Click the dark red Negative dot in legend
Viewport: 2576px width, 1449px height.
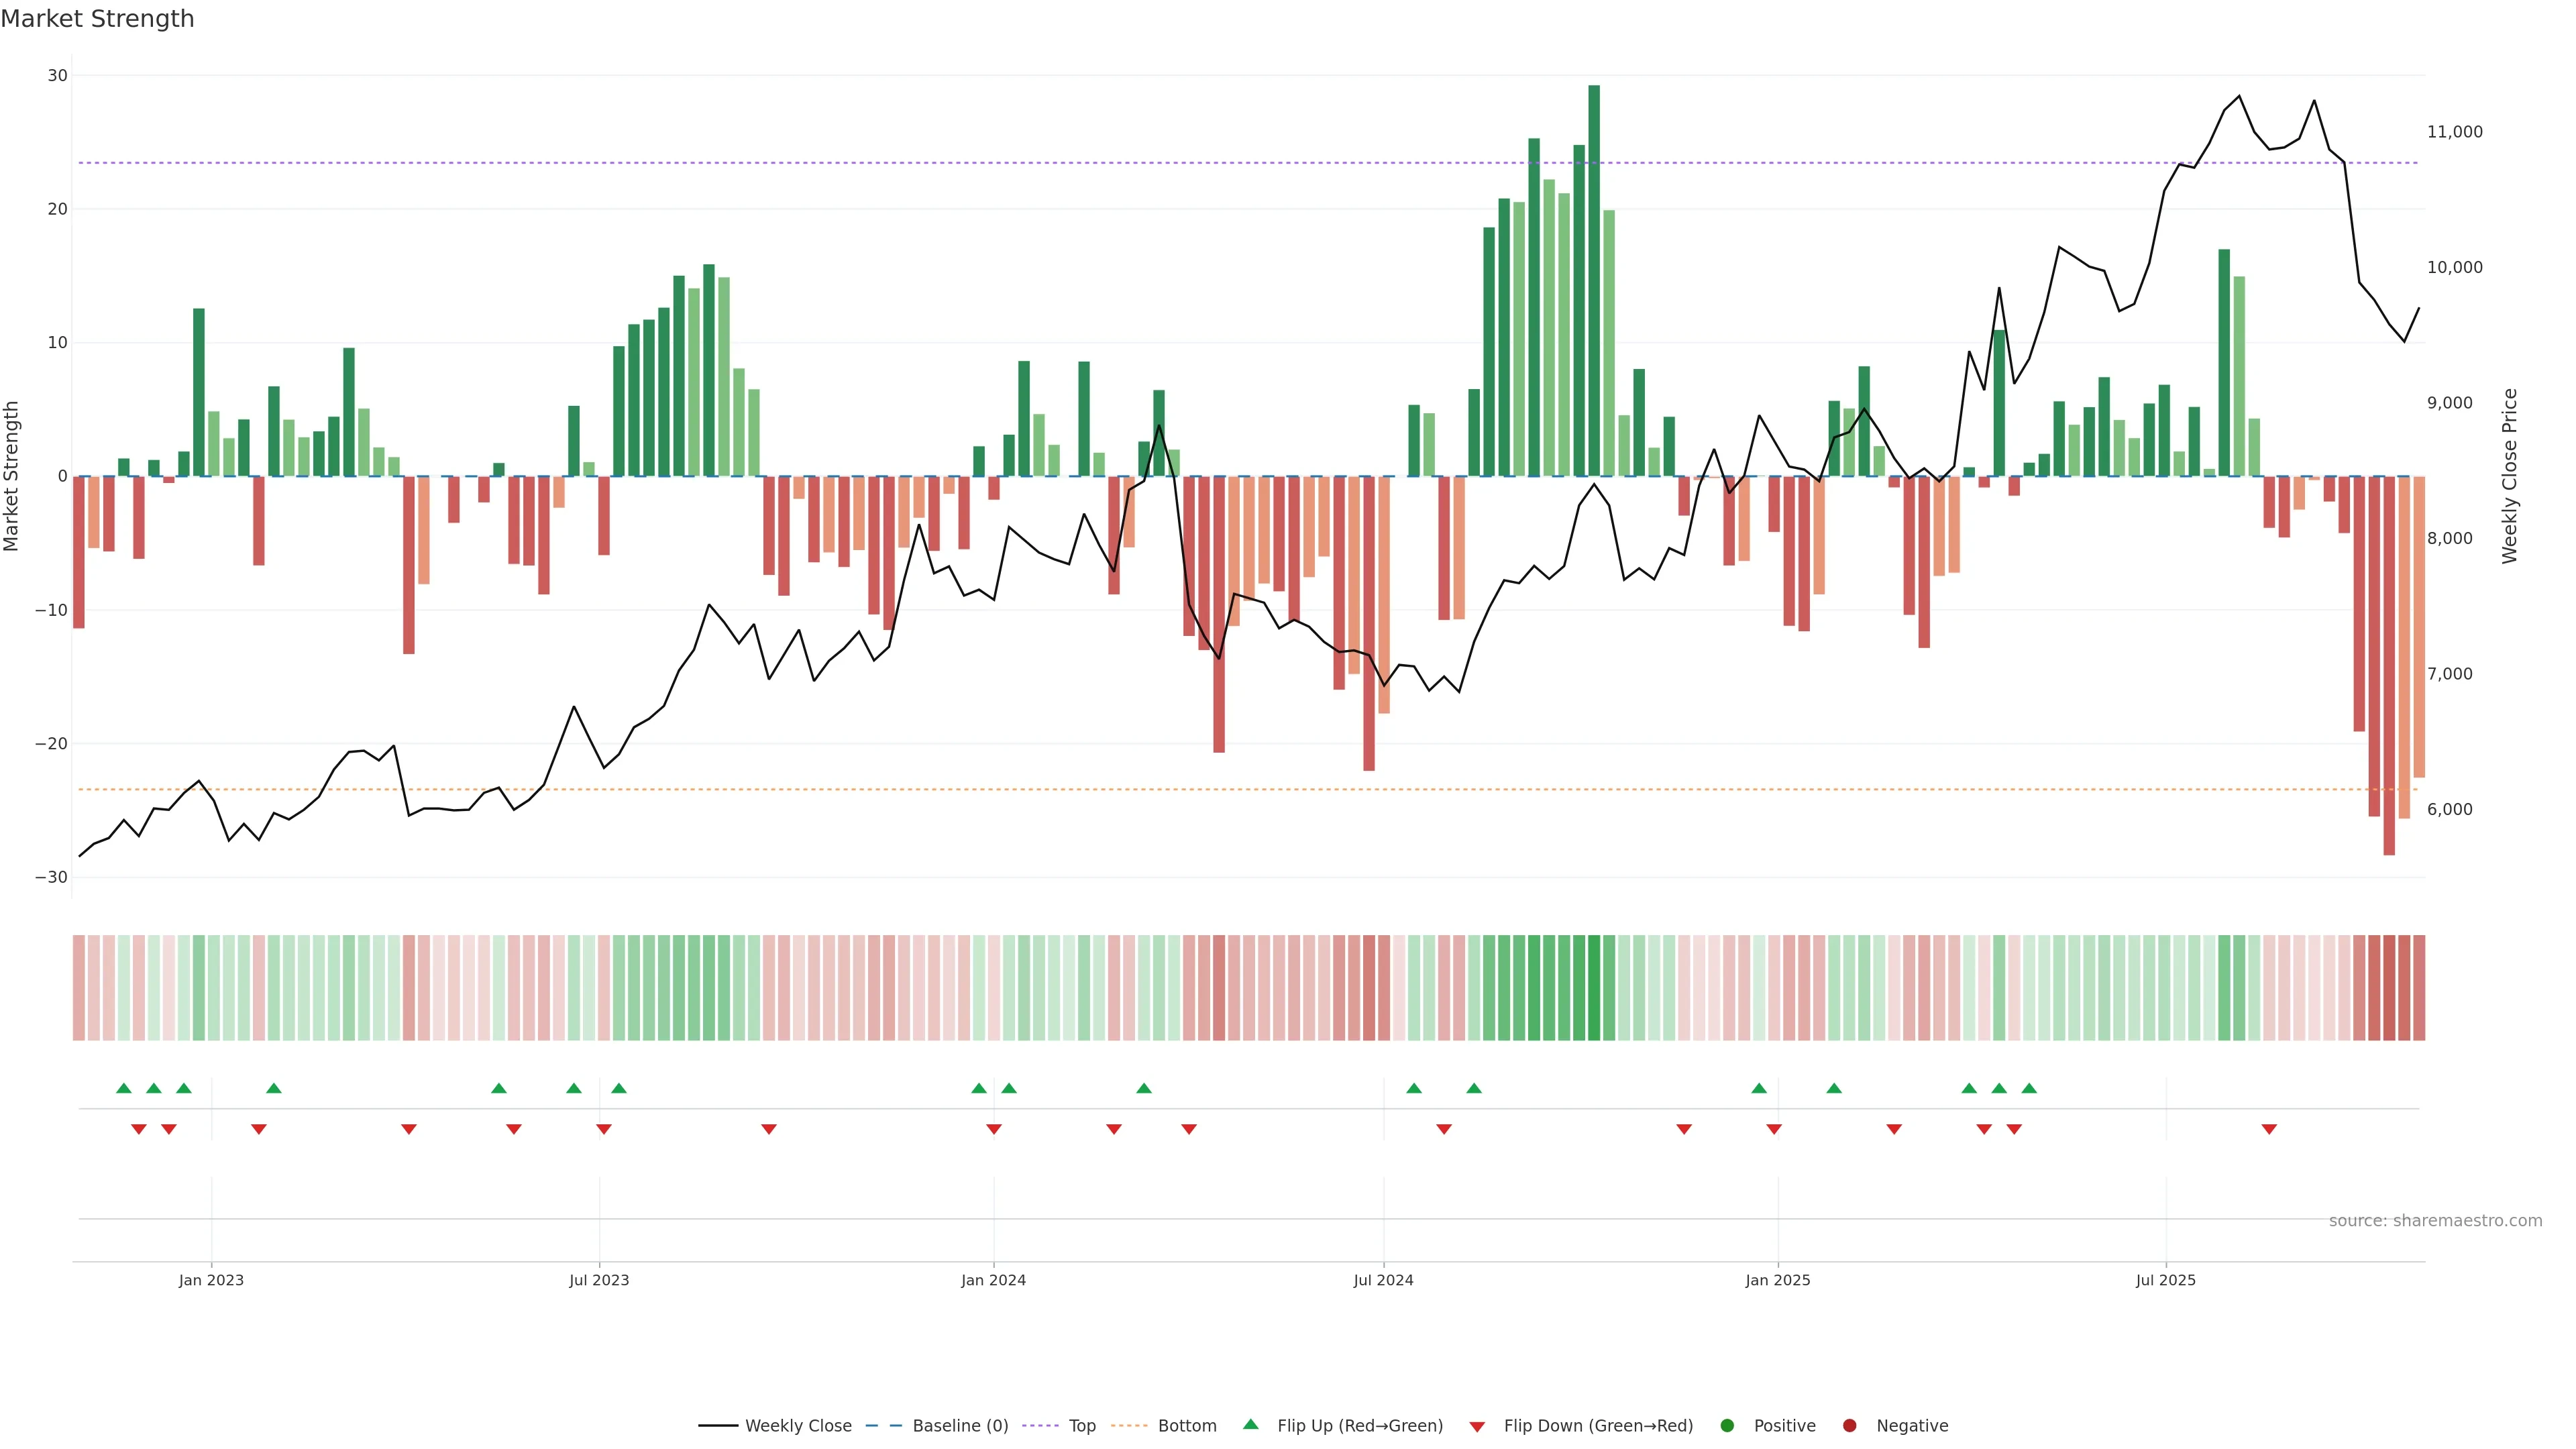pos(1849,1426)
